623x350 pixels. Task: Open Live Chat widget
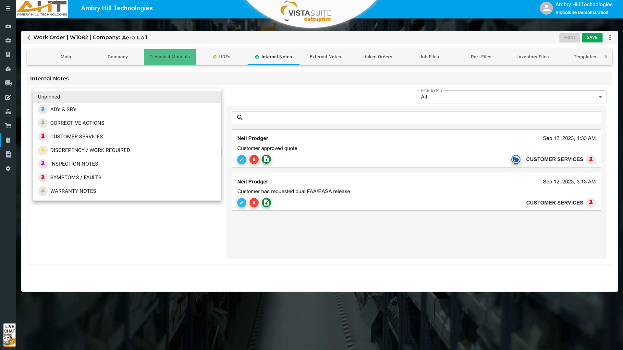pos(9,334)
